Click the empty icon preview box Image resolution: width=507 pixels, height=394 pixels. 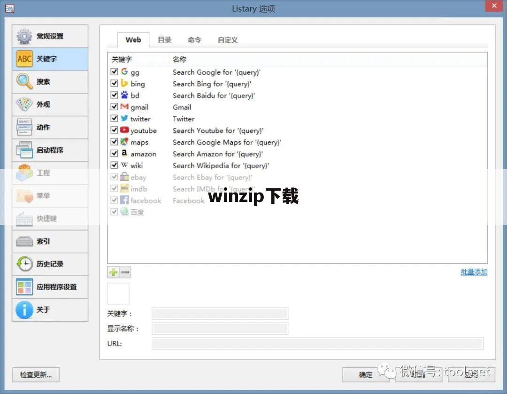pos(118,294)
